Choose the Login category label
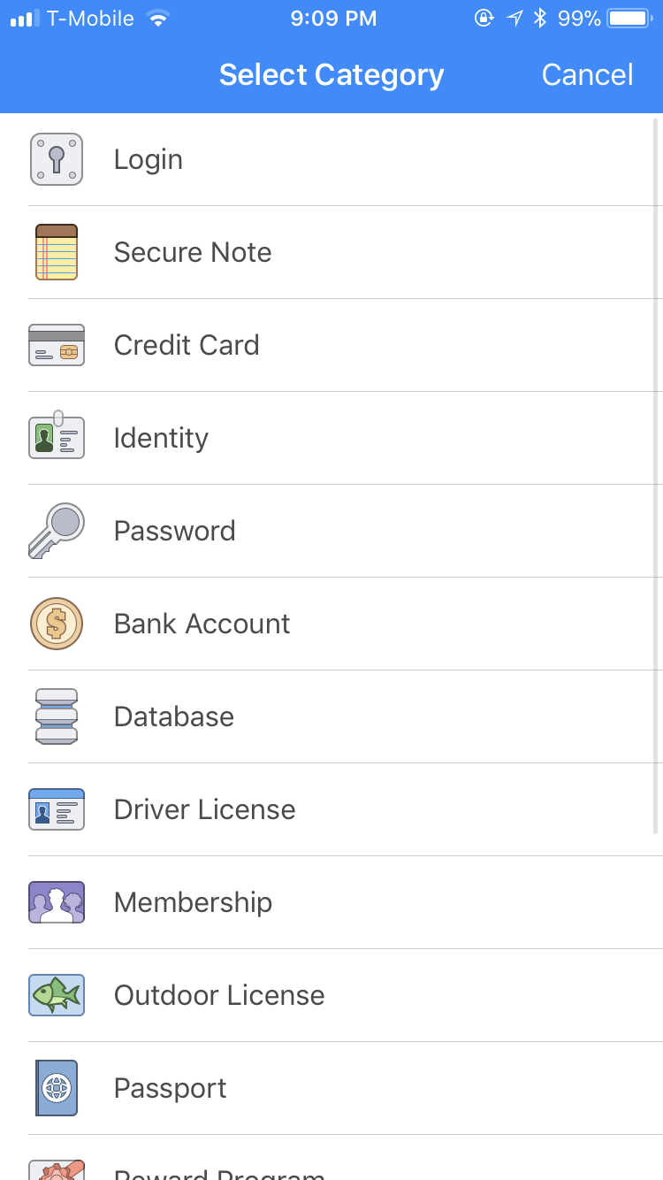The width and height of the screenshot is (663, 1180). 149,159
